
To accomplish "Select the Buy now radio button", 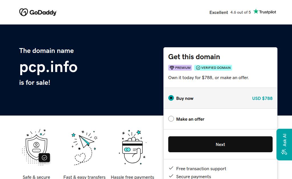I will (x=171, y=98).
